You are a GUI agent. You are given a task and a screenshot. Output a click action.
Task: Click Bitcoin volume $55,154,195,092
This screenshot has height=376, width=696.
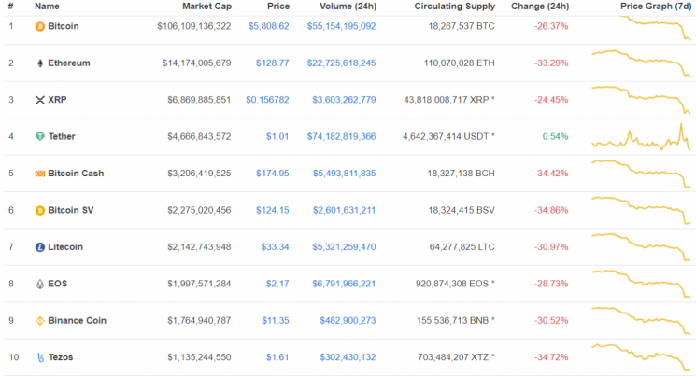click(342, 26)
